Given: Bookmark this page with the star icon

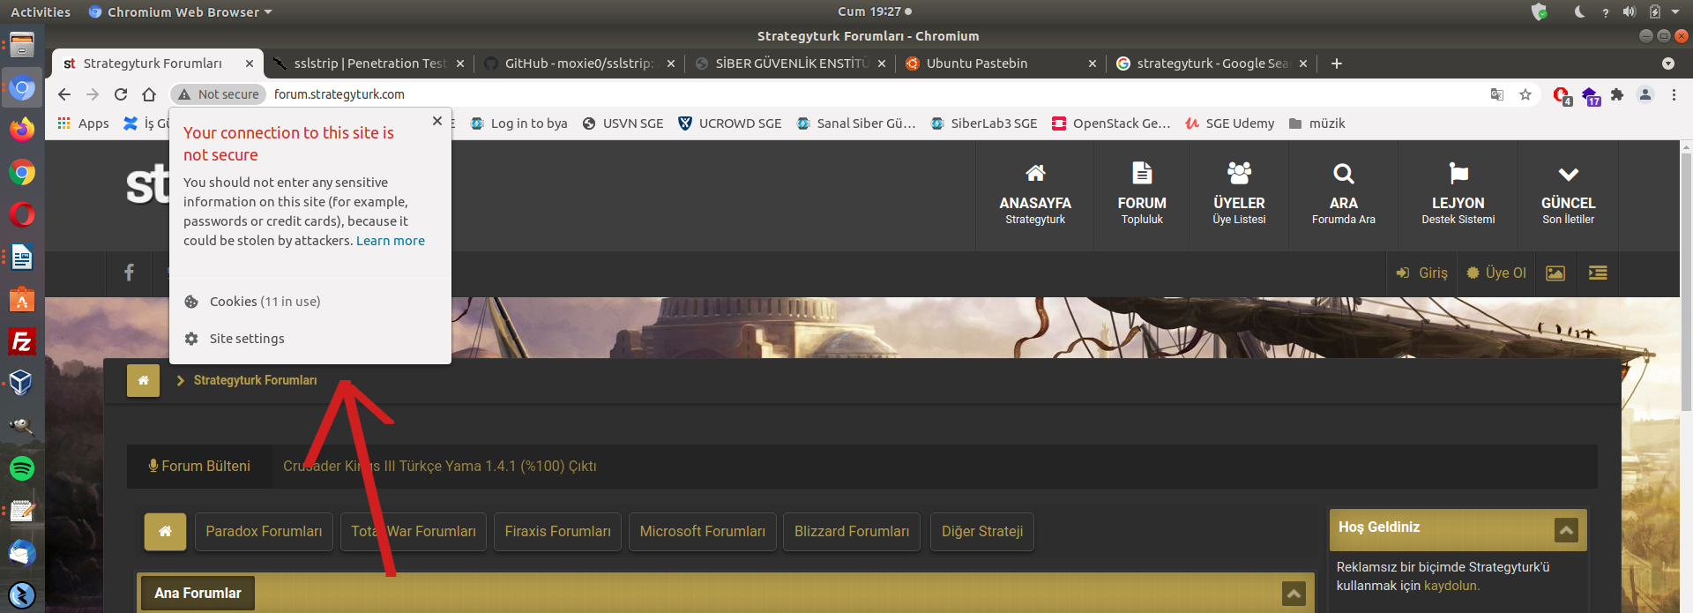Looking at the screenshot, I should (1525, 94).
